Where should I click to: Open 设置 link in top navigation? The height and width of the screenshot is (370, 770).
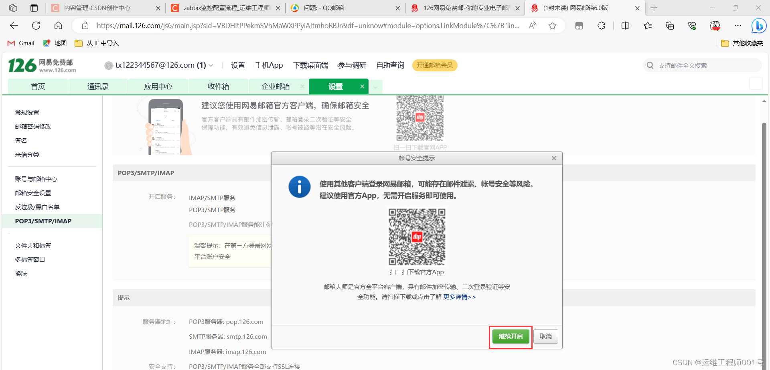tap(238, 65)
